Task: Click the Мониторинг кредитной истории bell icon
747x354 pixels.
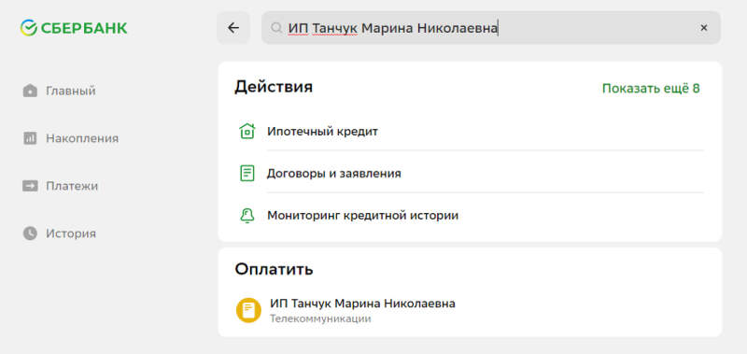Action: (247, 216)
